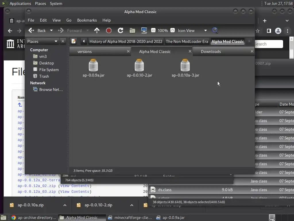Click the clock showing Tue Jun 27
This screenshot has height=221, width=294.
tap(278, 3)
